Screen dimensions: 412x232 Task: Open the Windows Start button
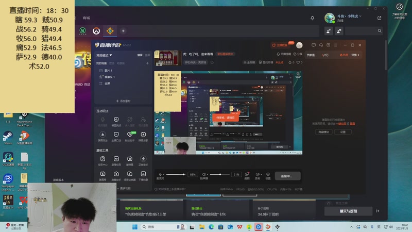pos(135,227)
